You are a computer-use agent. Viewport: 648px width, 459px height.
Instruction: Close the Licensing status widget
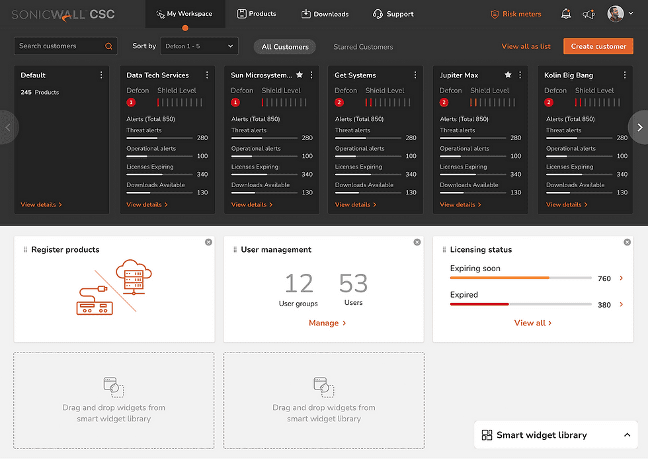click(x=627, y=242)
